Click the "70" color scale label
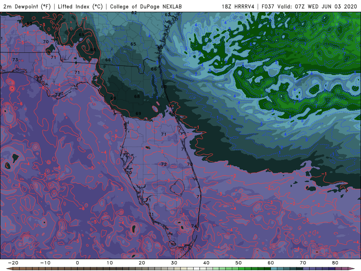The height and width of the screenshot is (271, 361). [x=303, y=263]
